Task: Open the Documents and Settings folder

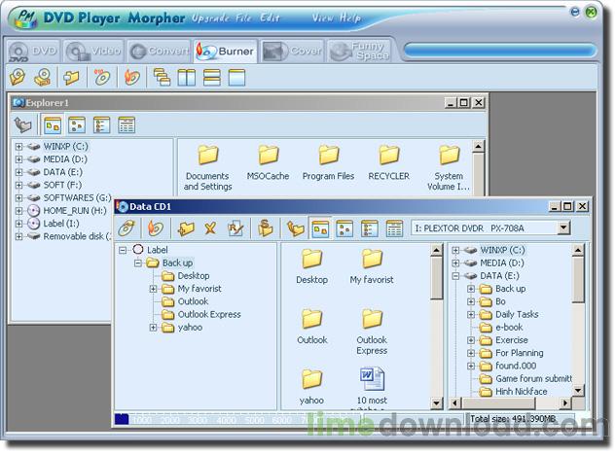Action: point(207,165)
